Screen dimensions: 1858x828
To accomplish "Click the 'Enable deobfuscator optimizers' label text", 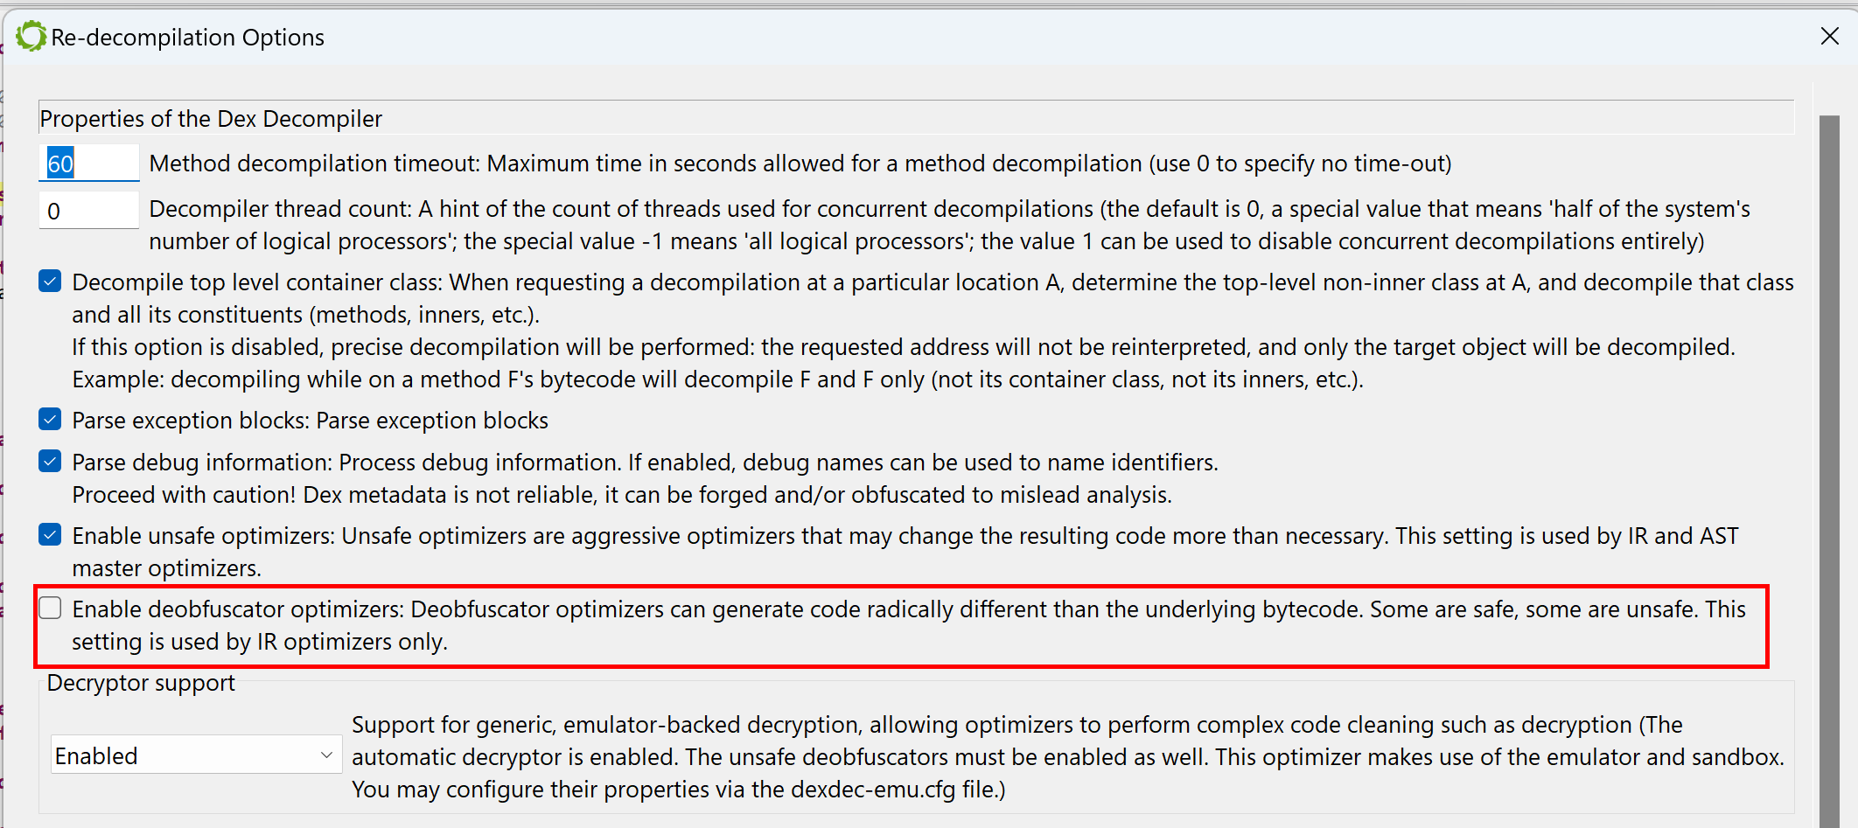I will (x=239, y=609).
